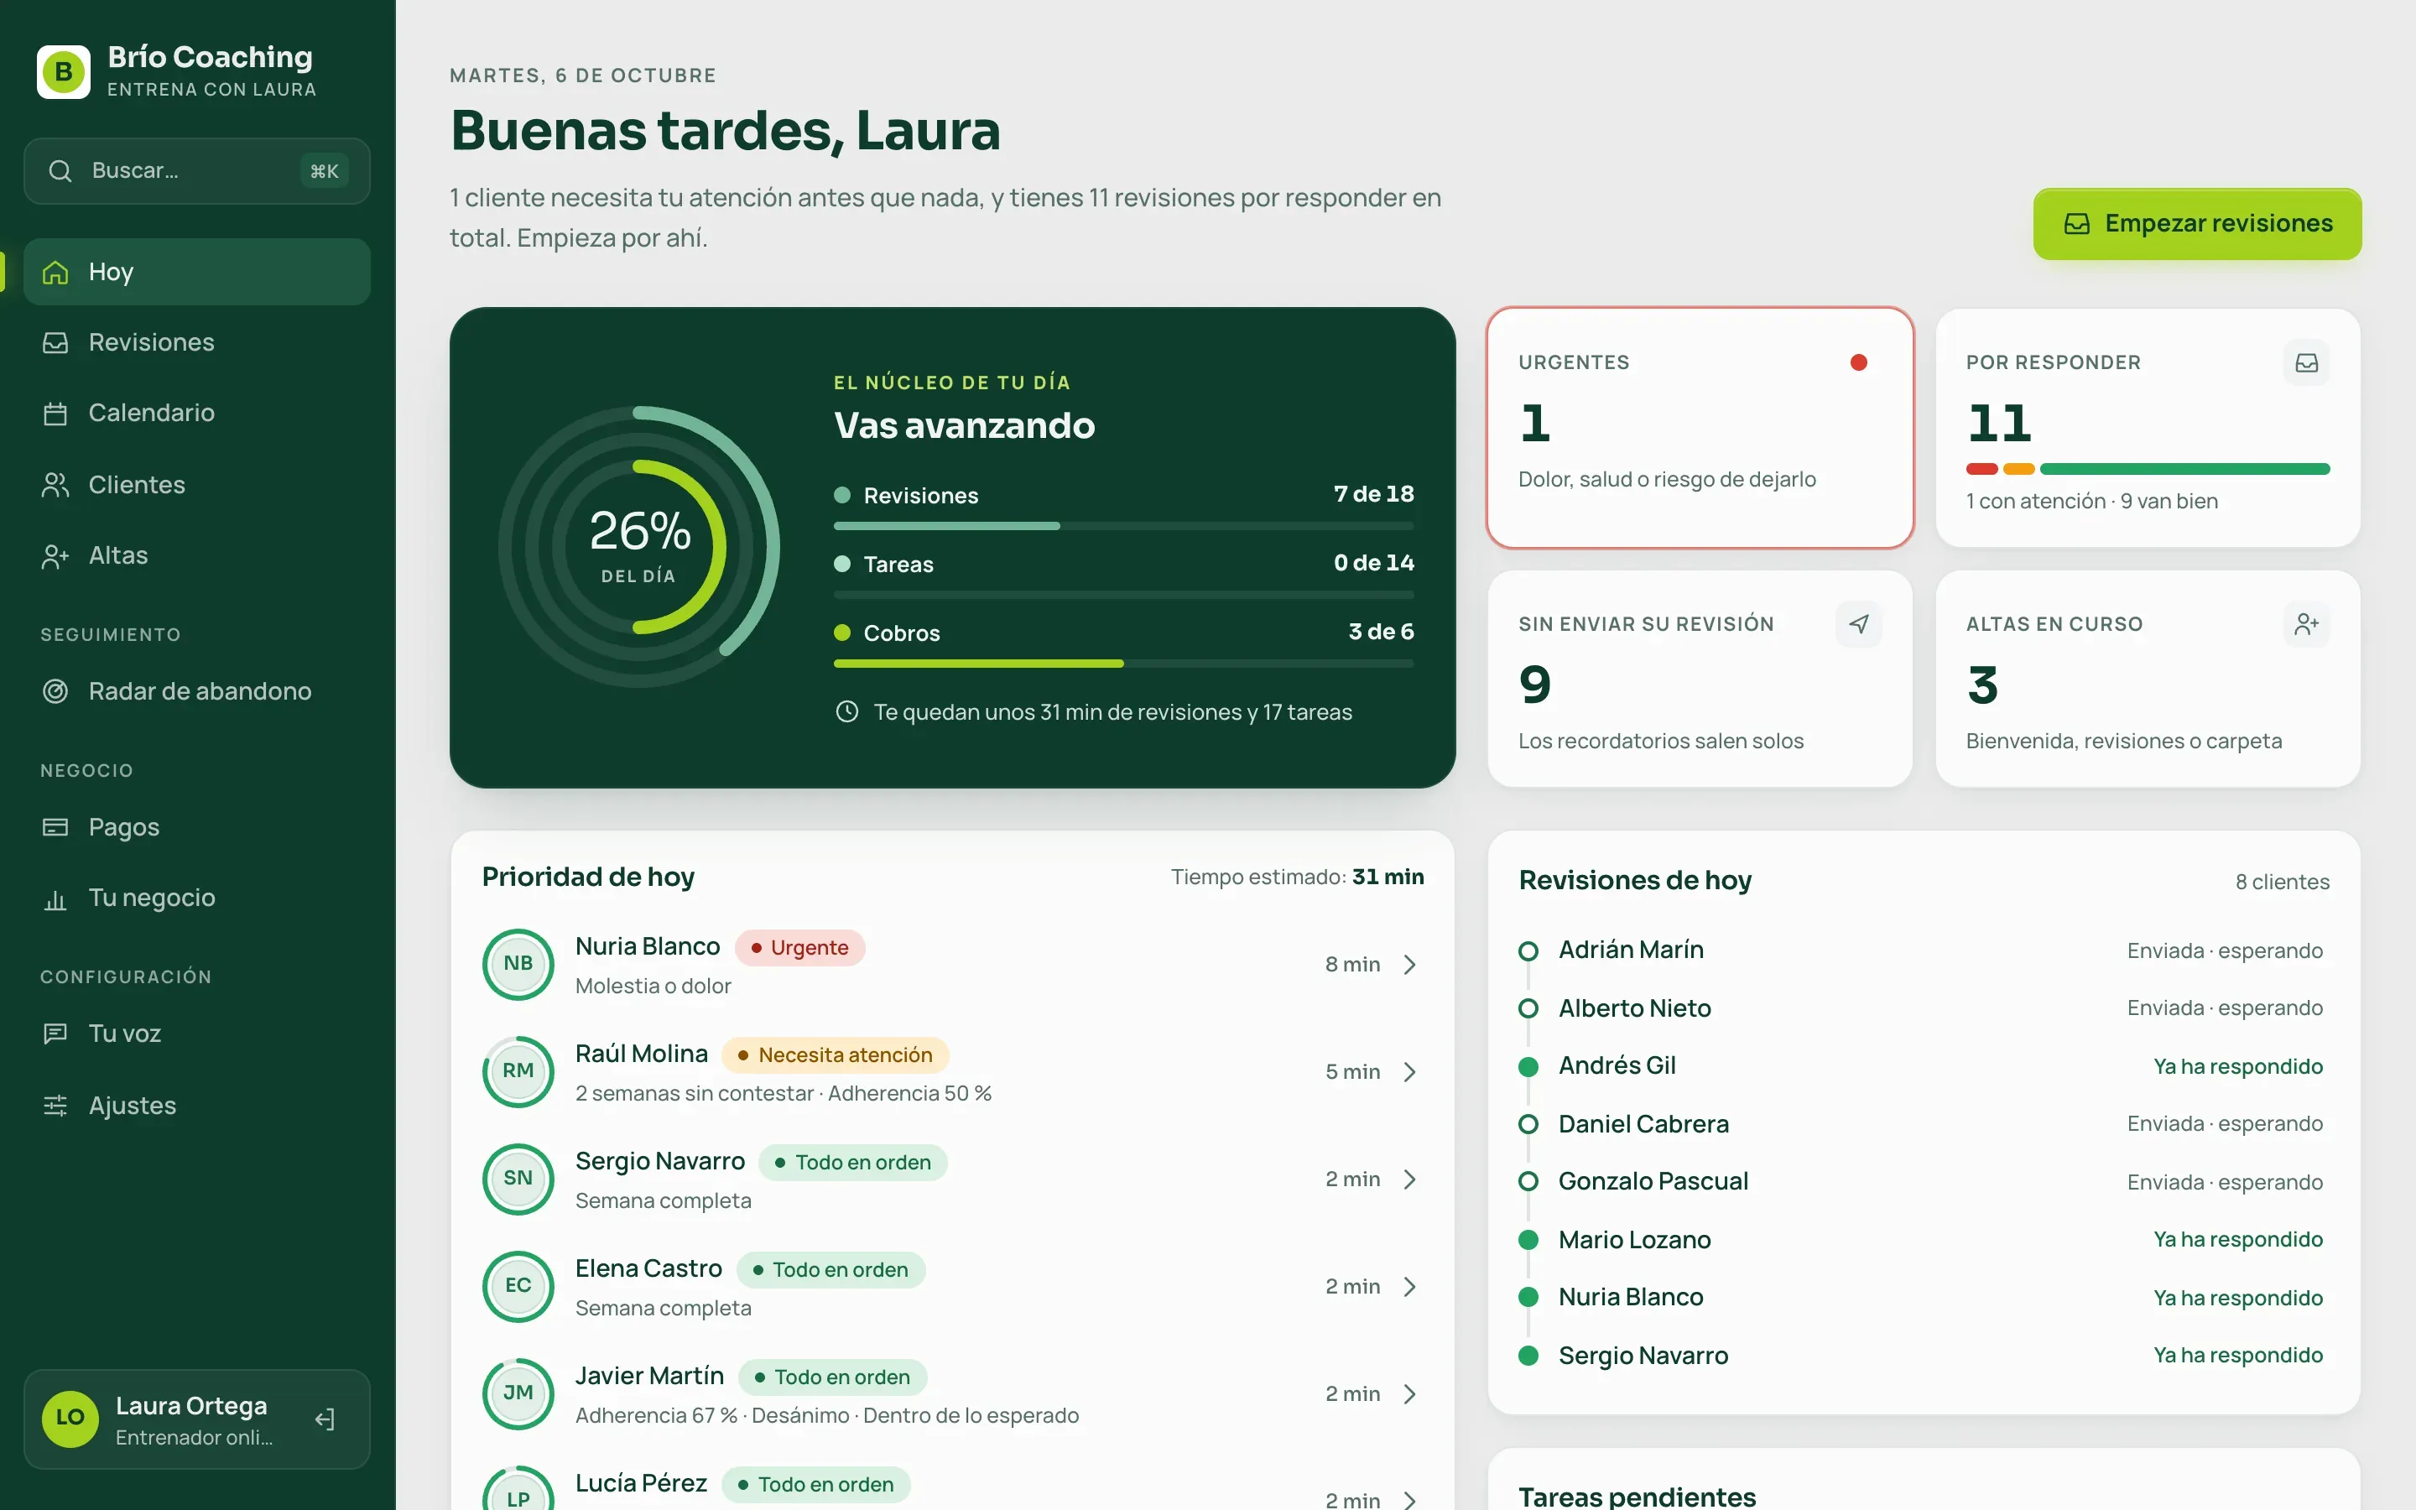Image resolution: width=2416 pixels, height=1510 pixels.
Task: Click the Urgente tag on Nuria Blanco
Action: click(799, 948)
